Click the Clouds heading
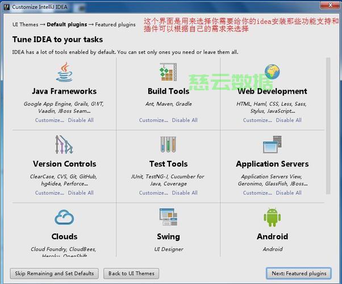Image resolution: width=342 pixels, height=284 pixels. coord(64,237)
